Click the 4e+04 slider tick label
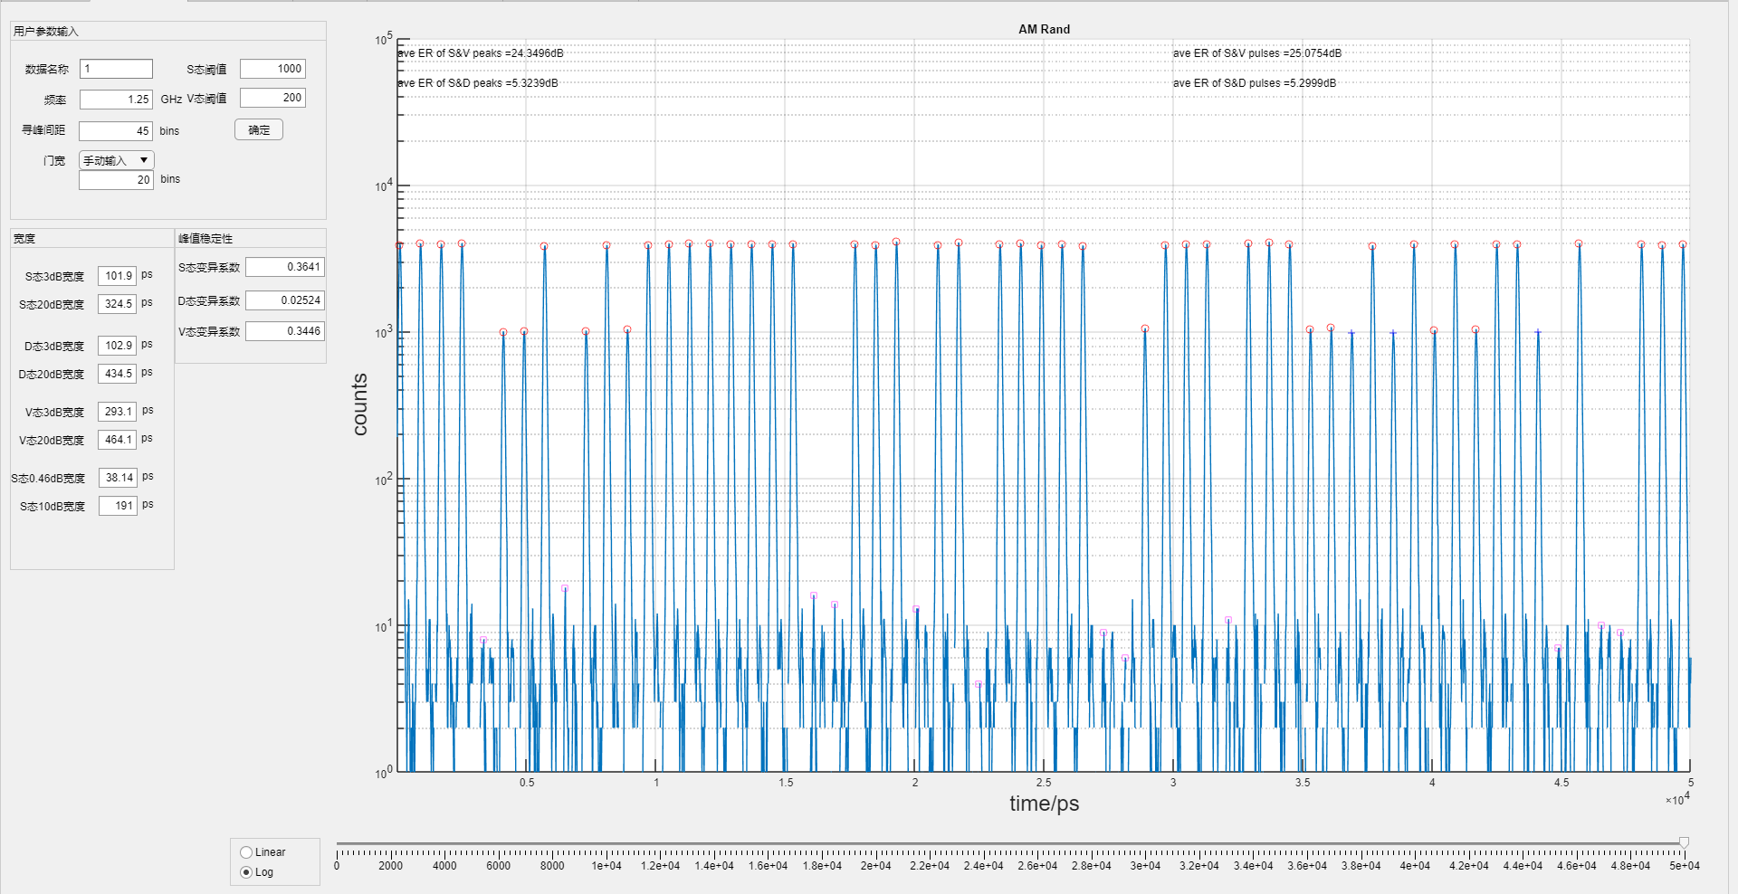Viewport: 1738px width, 894px height. [1415, 866]
